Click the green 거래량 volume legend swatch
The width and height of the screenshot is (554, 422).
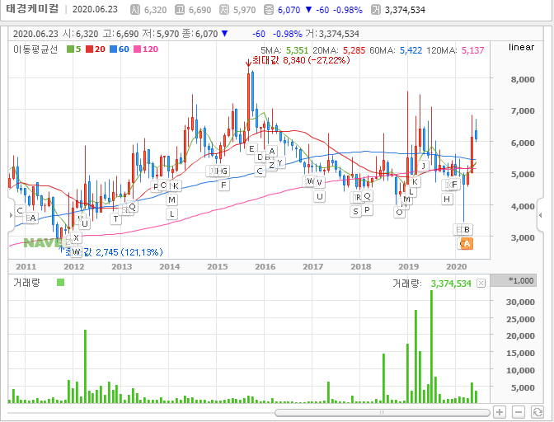point(61,282)
